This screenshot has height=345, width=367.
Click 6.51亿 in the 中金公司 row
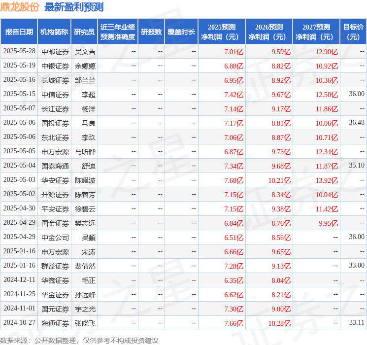(x=234, y=238)
